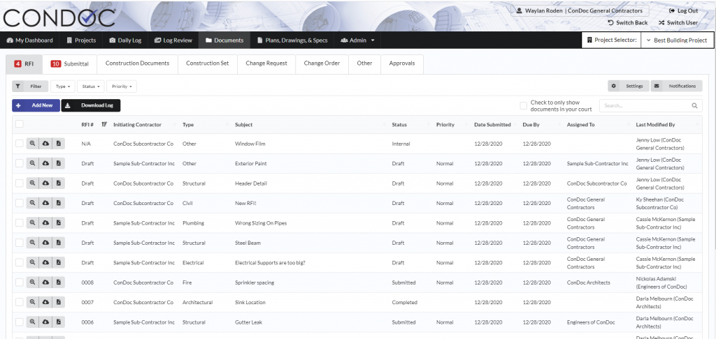The height and width of the screenshot is (339, 716).
Task: Check the box for Window Film row
Action: pyautogui.click(x=19, y=144)
